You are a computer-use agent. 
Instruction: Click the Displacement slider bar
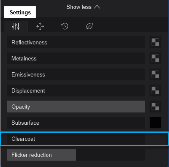(76, 90)
